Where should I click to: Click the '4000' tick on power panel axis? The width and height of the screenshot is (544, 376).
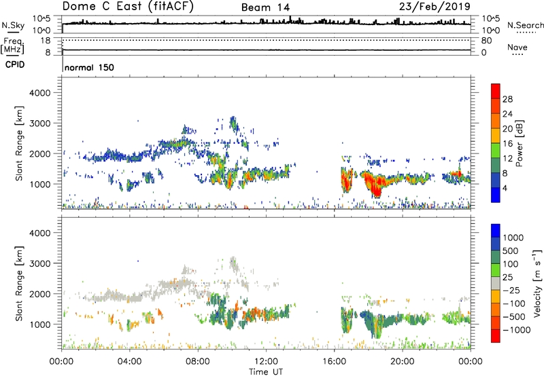[39, 93]
